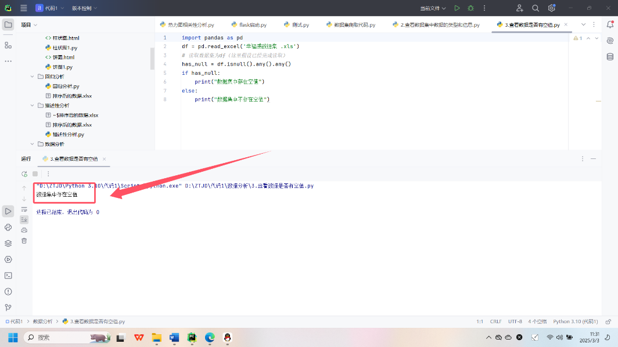Collapse the 描述性分析 folder
Image resolution: width=618 pixels, height=347 pixels.
point(33,106)
